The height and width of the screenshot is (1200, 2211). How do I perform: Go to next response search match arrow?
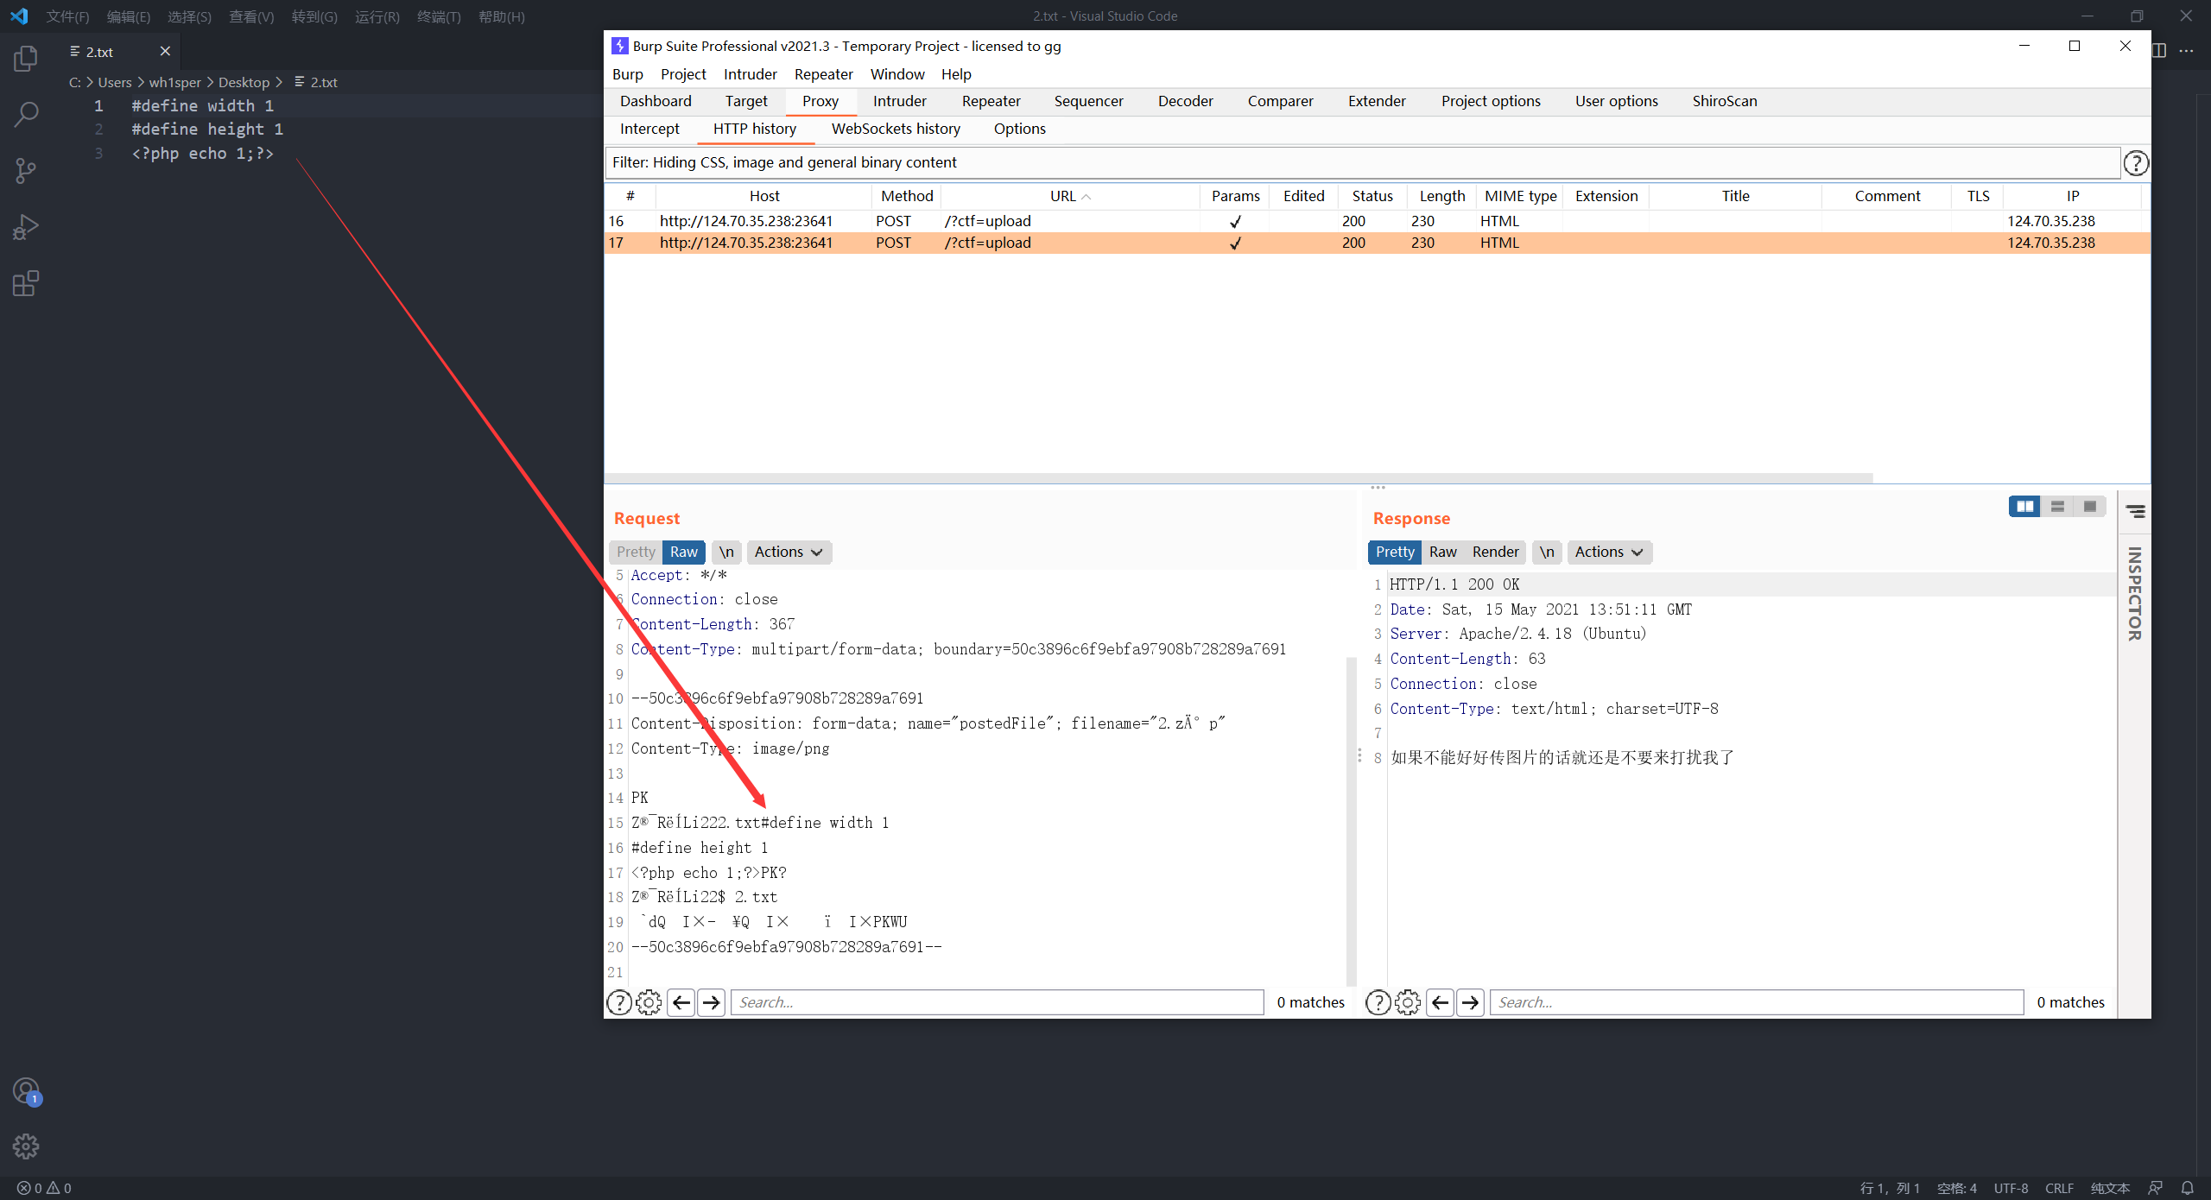coord(1470,1002)
